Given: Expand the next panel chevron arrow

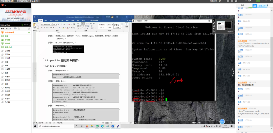Looking at the screenshot, I should 233,72.
